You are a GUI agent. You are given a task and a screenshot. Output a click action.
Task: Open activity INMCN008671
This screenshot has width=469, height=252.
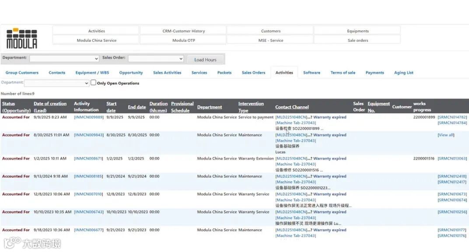click(x=88, y=158)
